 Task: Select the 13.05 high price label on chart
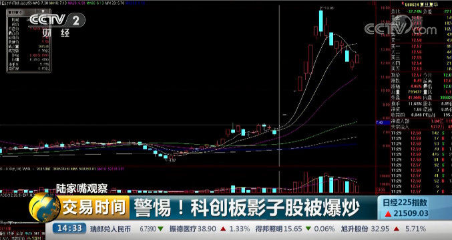coord(328,8)
